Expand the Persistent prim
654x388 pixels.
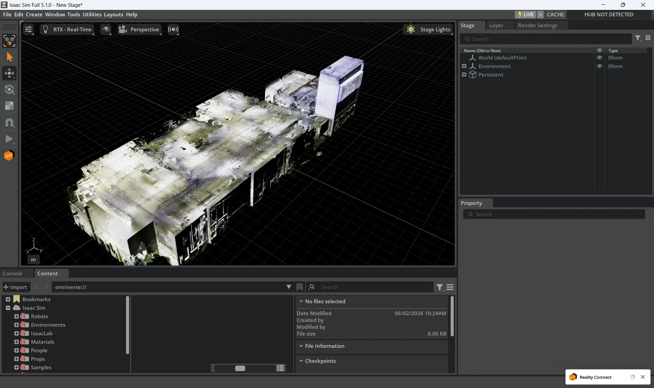tap(464, 75)
